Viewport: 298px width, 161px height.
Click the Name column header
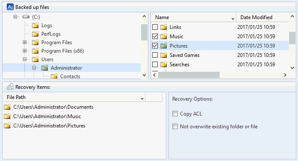(194, 17)
